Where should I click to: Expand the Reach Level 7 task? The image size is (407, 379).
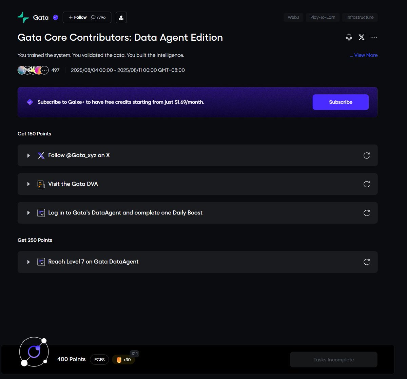[x=28, y=262]
